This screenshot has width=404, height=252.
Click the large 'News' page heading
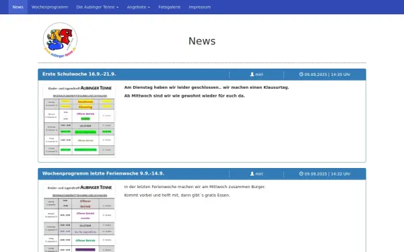click(202, 41)
